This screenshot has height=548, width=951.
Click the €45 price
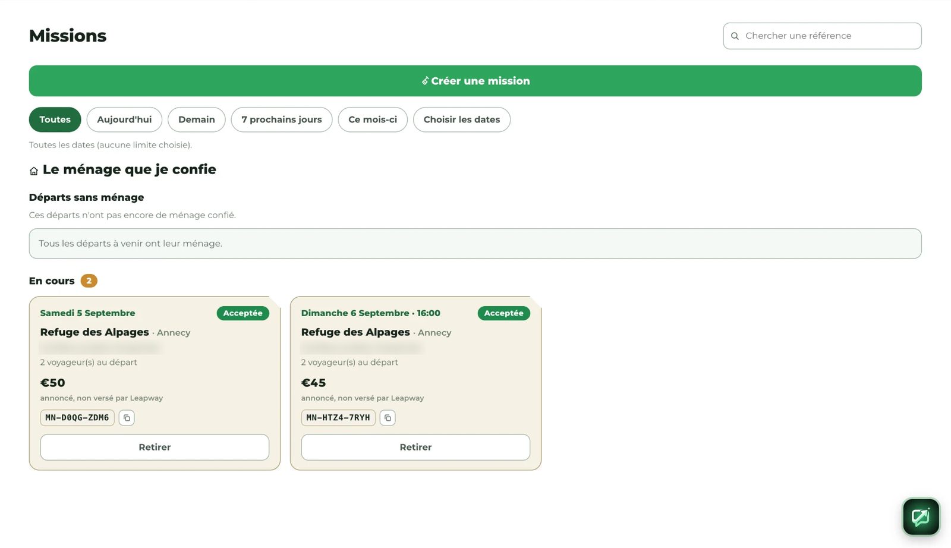pos(313,383)
